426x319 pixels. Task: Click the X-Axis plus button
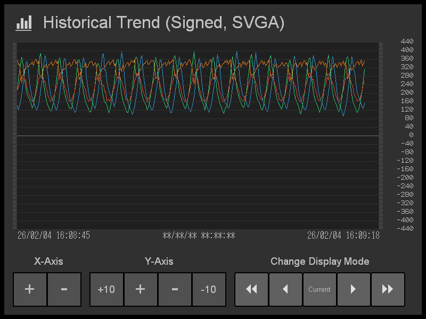click(30, 289)
